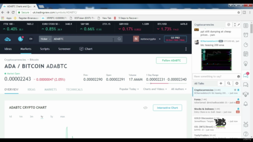The image size is (253, 142).
Task: Click the Follow ADABTC button
Action: pyautogui.click(x=171, y=60)
